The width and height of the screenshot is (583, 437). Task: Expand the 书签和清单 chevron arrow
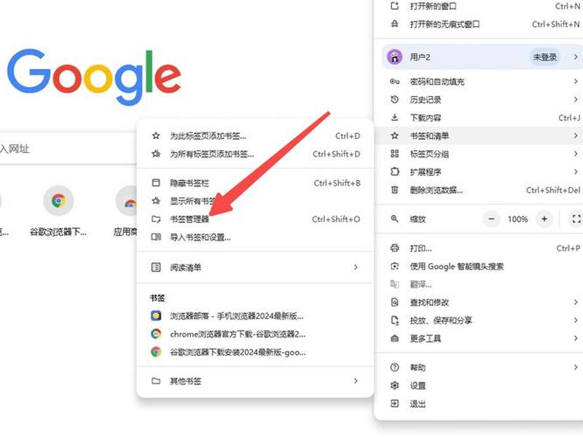(x=576, y=135)
